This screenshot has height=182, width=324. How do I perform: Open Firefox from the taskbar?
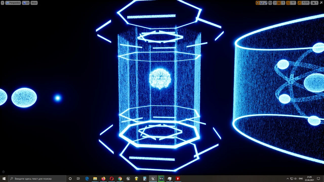103,179
